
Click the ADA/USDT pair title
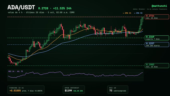coord(21,7)
